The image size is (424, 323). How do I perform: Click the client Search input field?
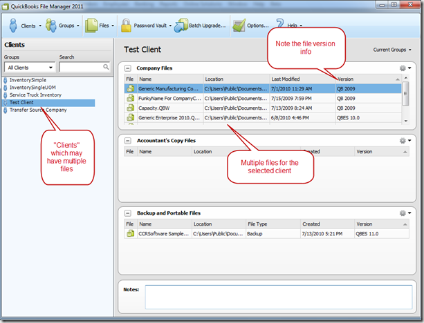84,67
